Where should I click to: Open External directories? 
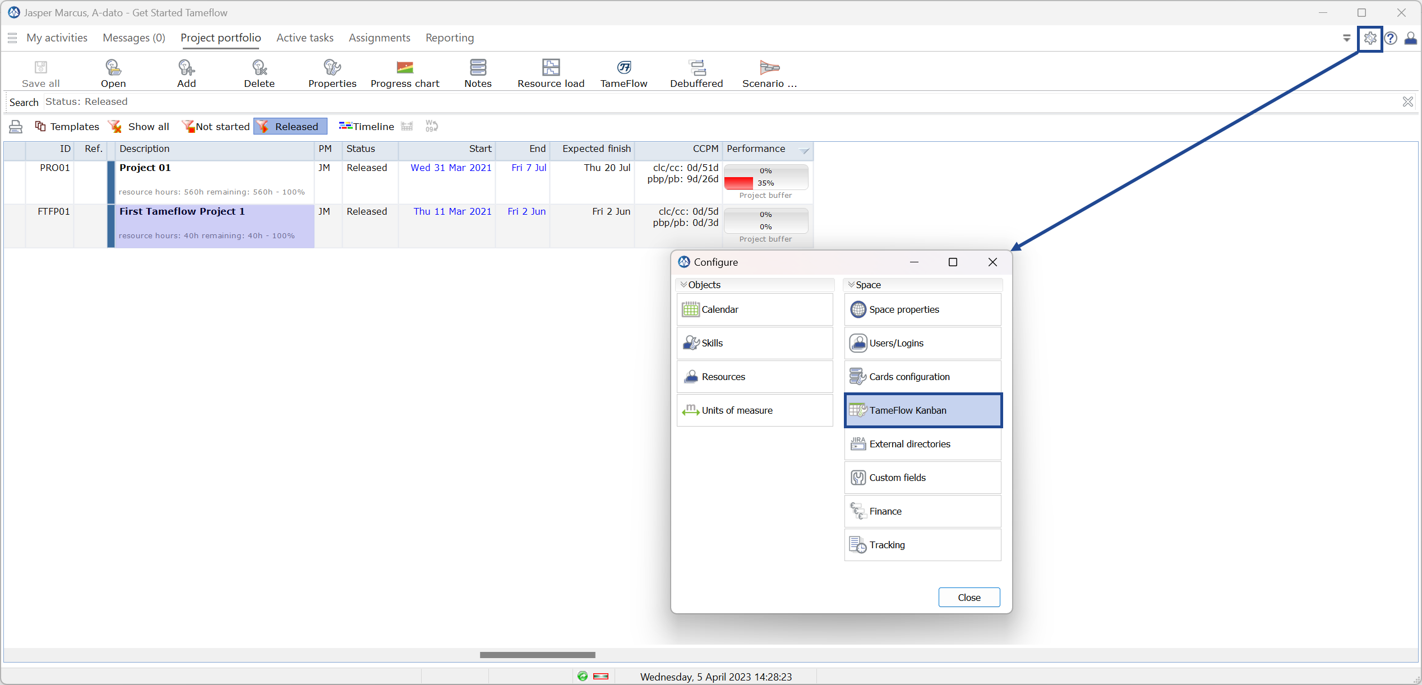click(x=923, y=444)
